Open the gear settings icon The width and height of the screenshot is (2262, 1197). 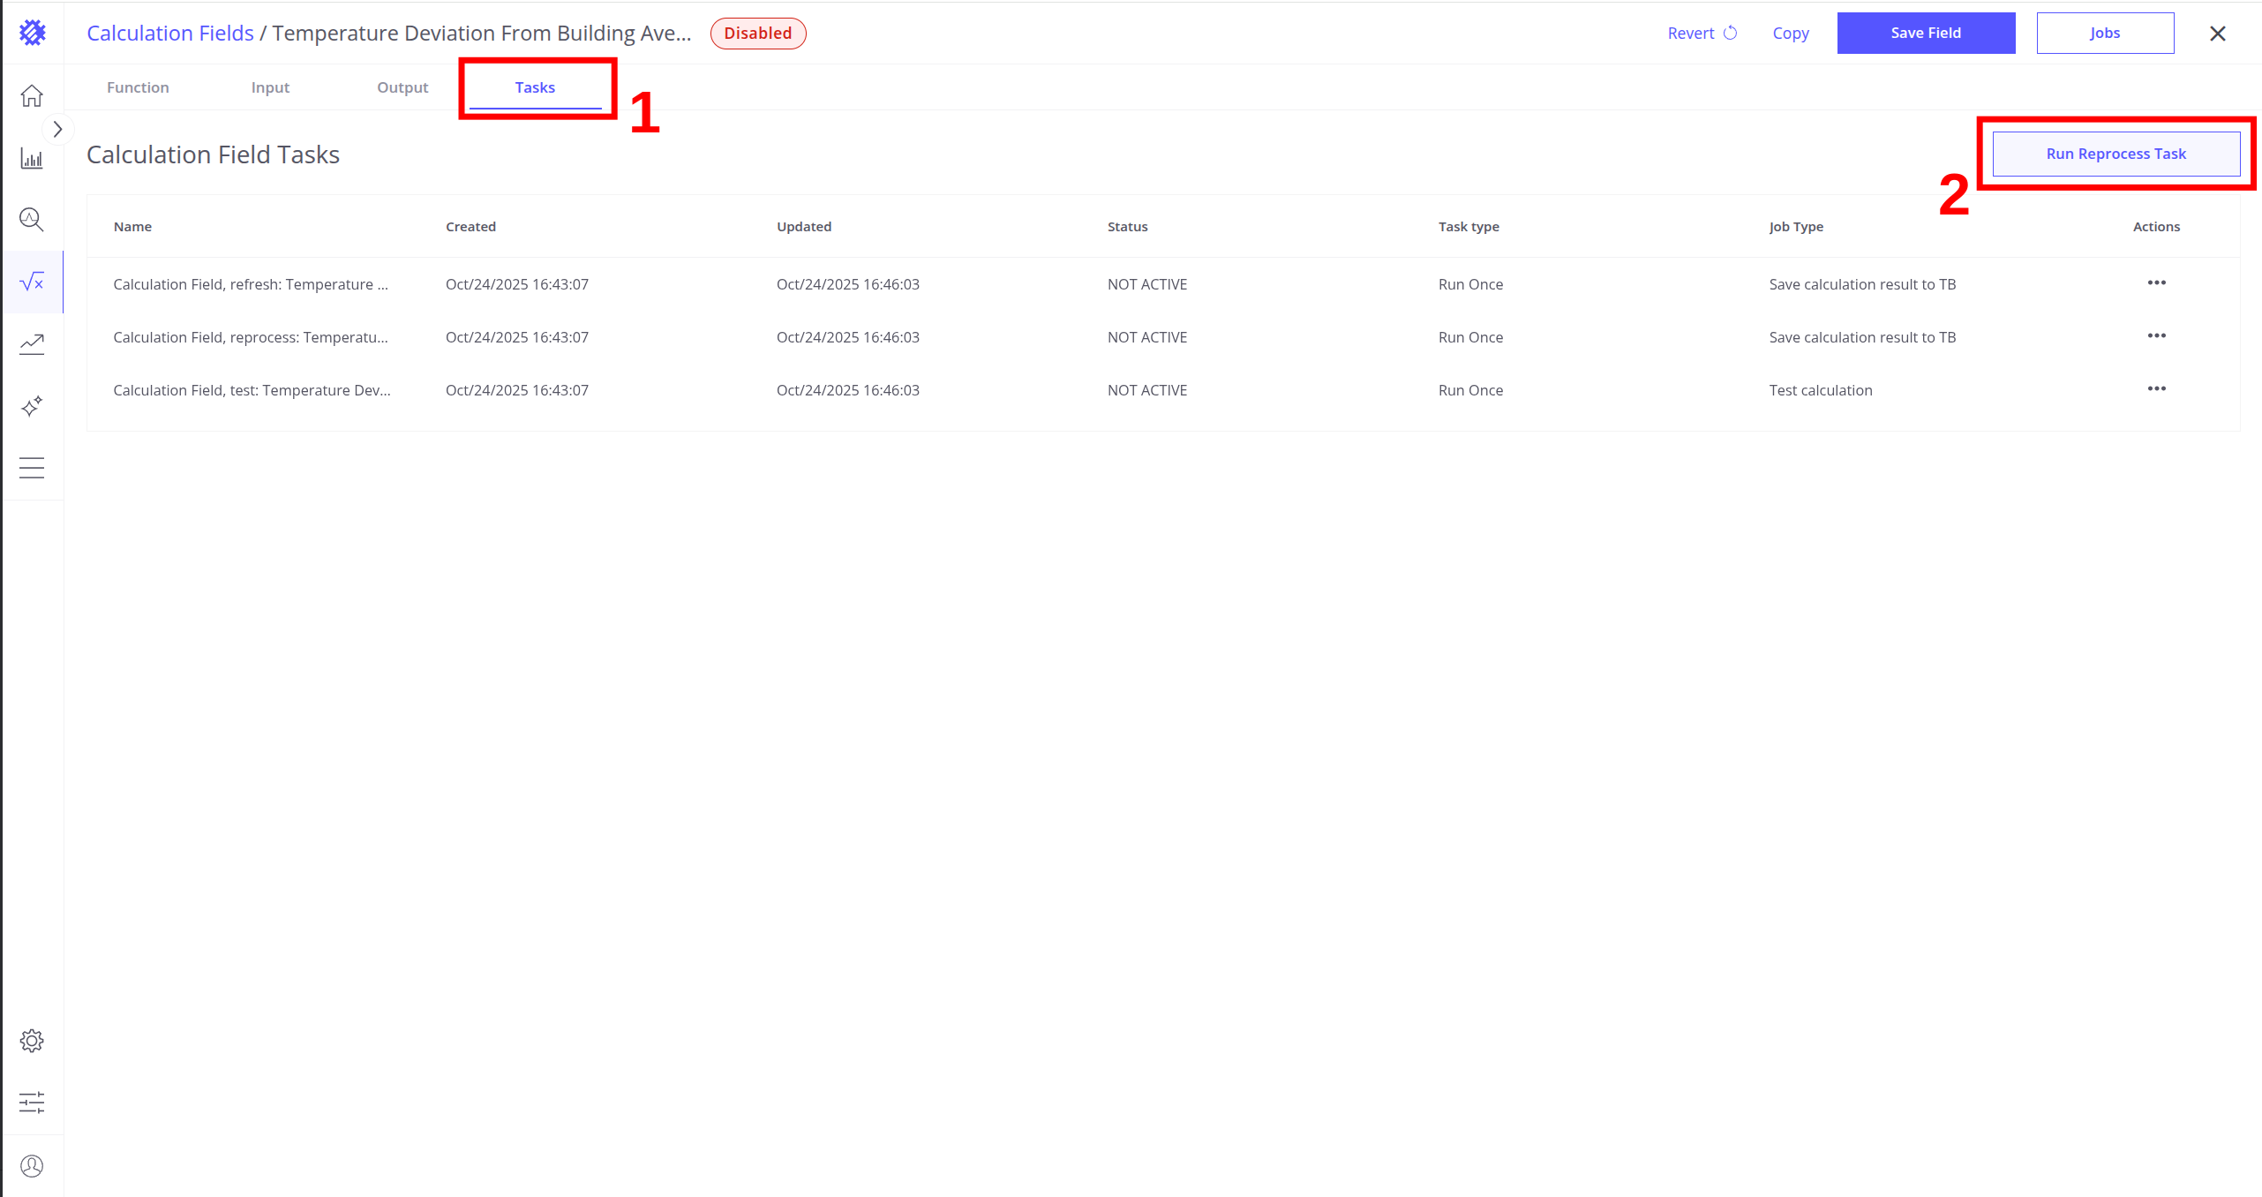point(32,1041)
